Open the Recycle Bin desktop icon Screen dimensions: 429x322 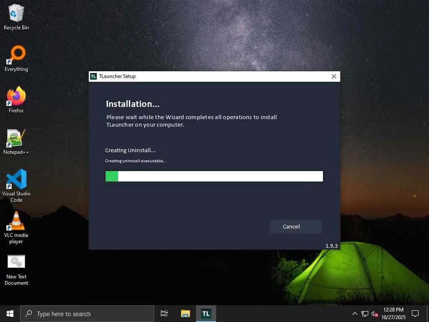(x=16, y=17)
